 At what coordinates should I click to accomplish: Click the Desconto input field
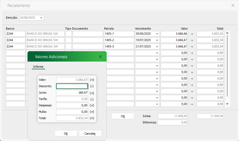[x=72, y=86]
